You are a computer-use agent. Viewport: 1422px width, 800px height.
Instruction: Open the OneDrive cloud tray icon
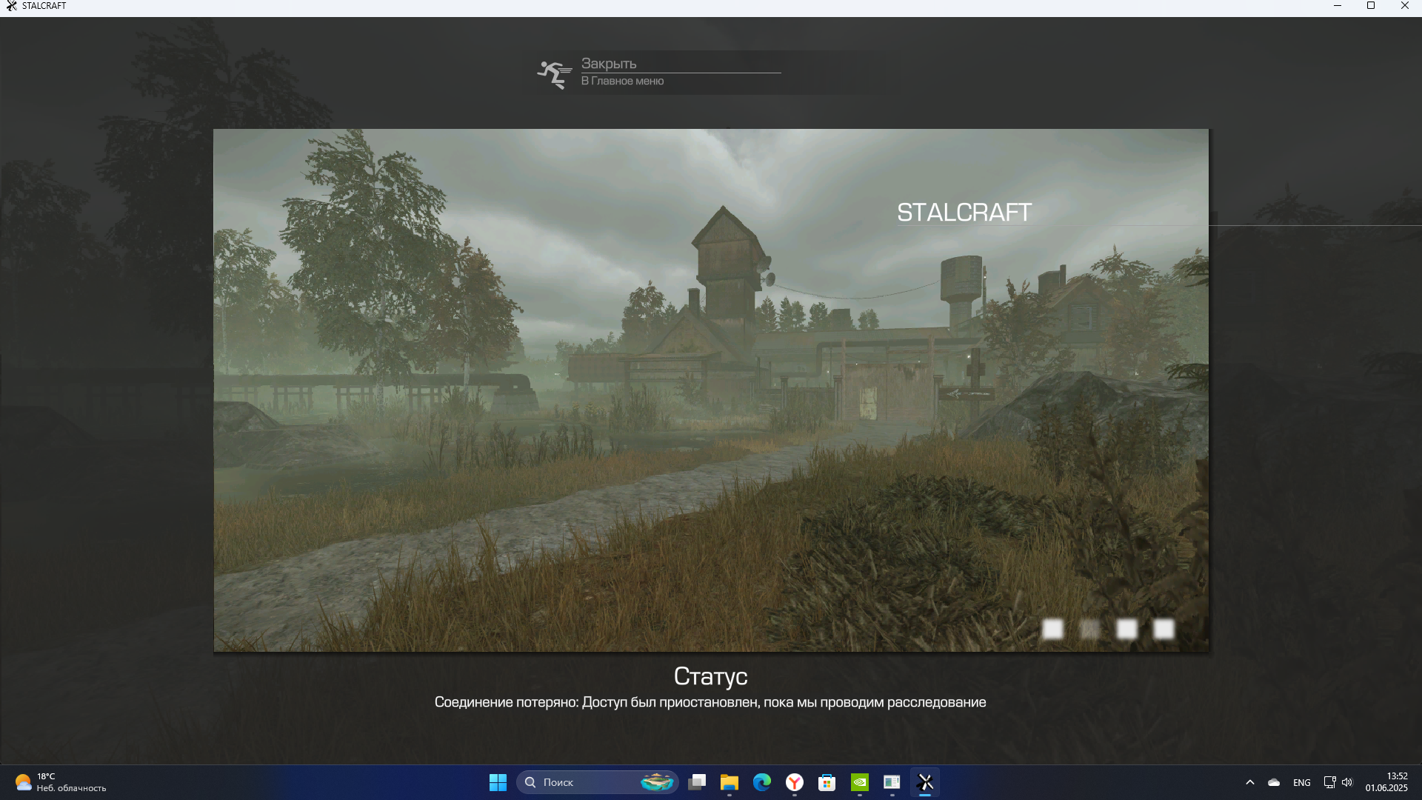click(x=1274, y=782)
